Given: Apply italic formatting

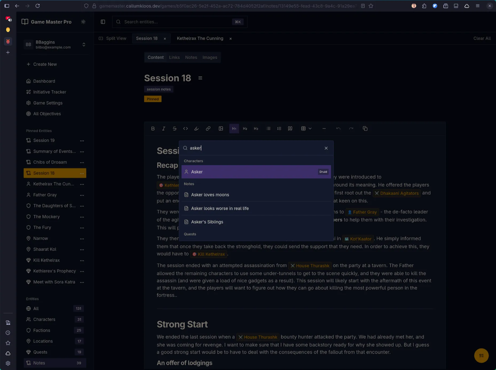Looking at the screenshot, I should 164,129.
